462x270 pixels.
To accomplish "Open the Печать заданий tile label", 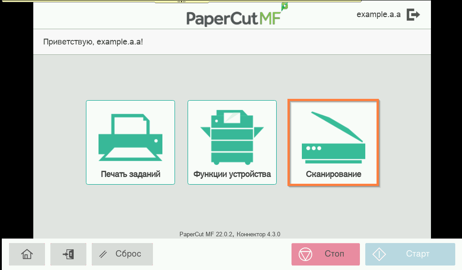I will pyautogui.click(x=130, y=174).
